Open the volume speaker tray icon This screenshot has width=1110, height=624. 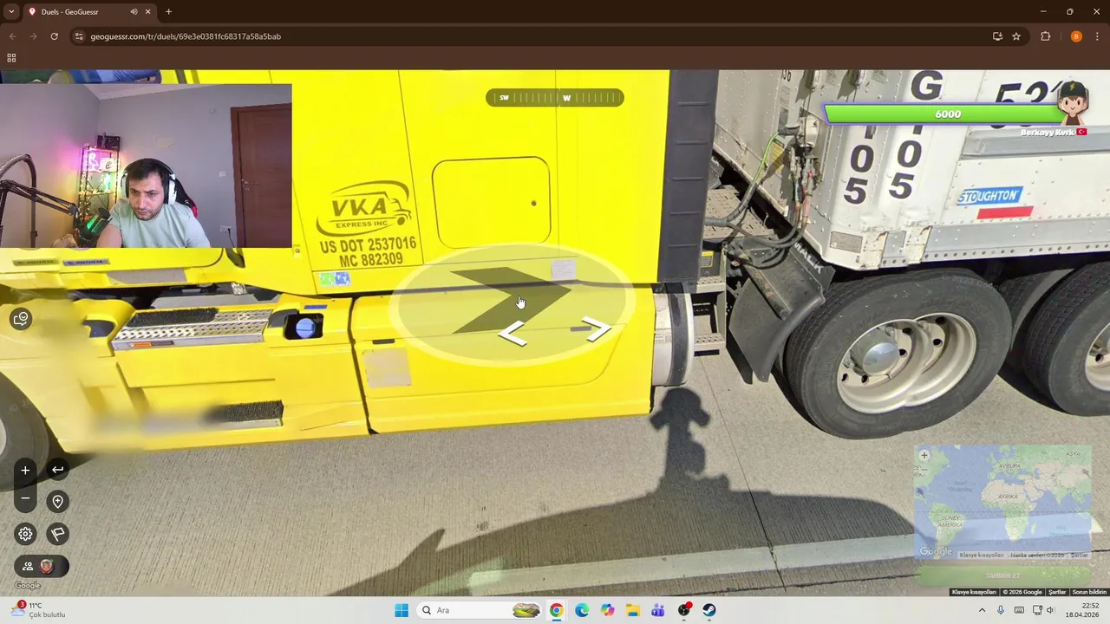point(1050,610)
